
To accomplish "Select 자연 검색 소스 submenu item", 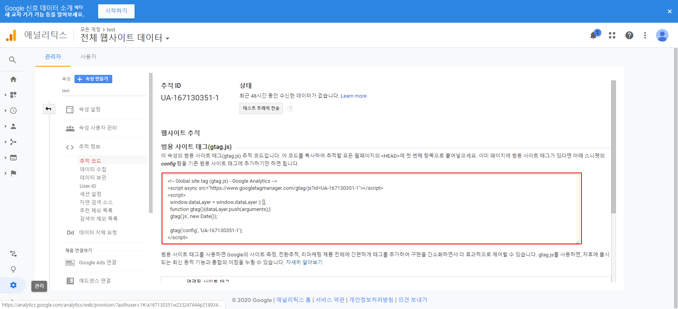I will pos(96,202).
